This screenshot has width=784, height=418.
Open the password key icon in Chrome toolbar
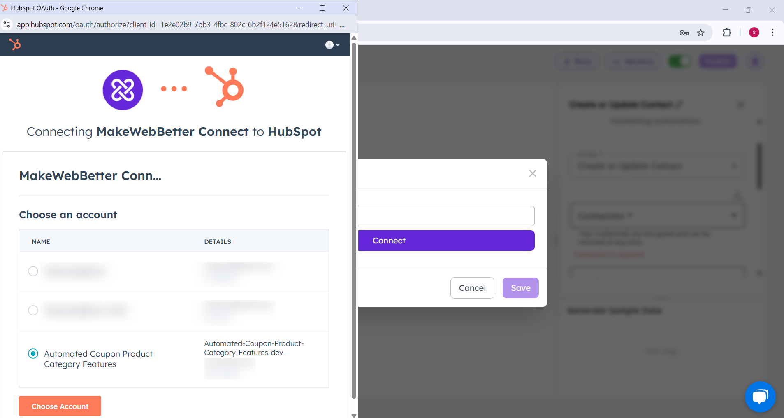(x=684, y=33)
